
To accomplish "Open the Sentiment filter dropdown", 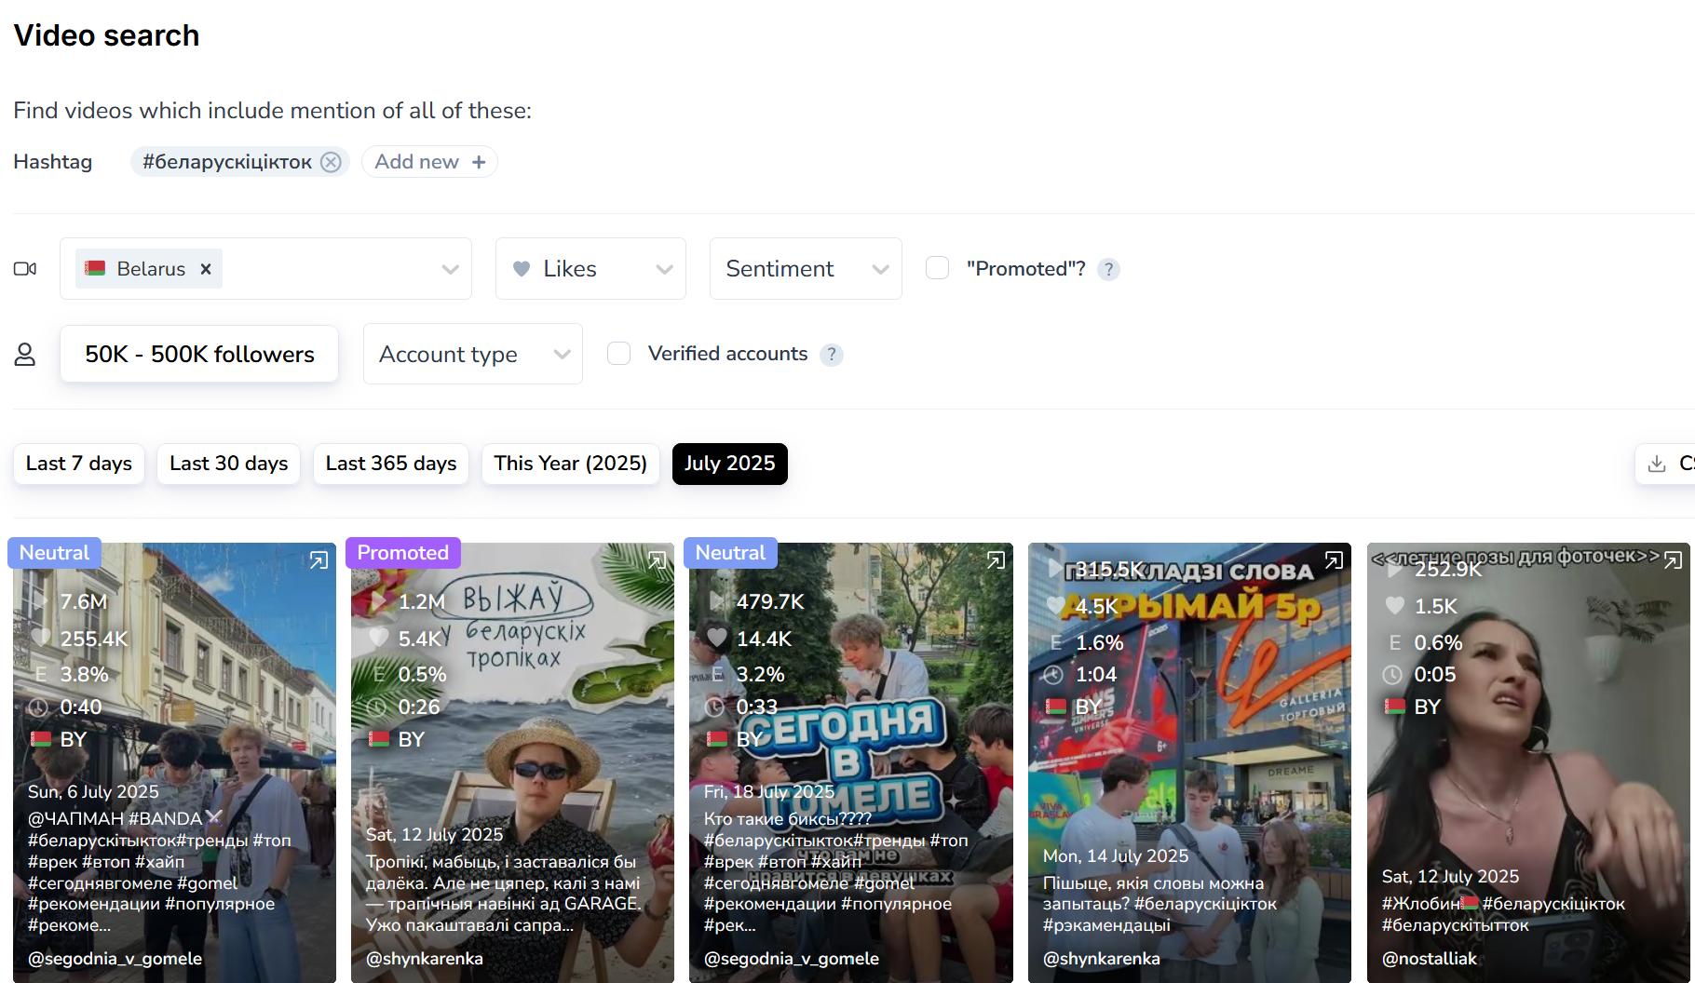I will pyautogui.click(x=805, y=269).
